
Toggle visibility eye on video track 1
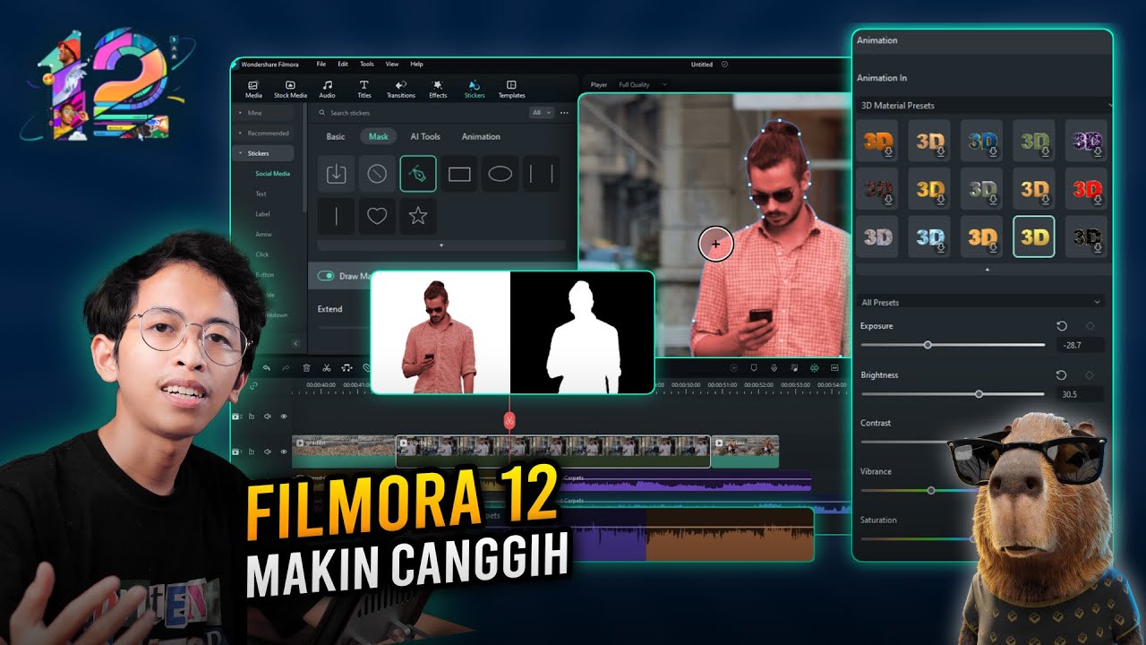(284, 452)
